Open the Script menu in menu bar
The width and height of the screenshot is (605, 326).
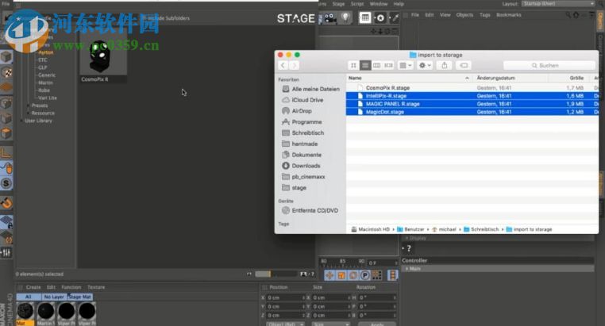tap(357, 4)
